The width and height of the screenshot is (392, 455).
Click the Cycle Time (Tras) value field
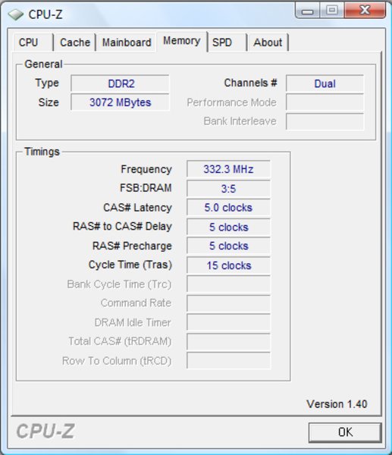tap(228, 265)
